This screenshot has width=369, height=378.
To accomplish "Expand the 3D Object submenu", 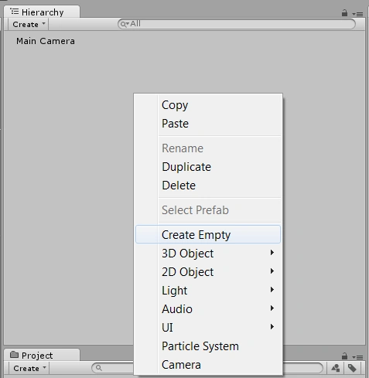I will (x=208, y=254).
